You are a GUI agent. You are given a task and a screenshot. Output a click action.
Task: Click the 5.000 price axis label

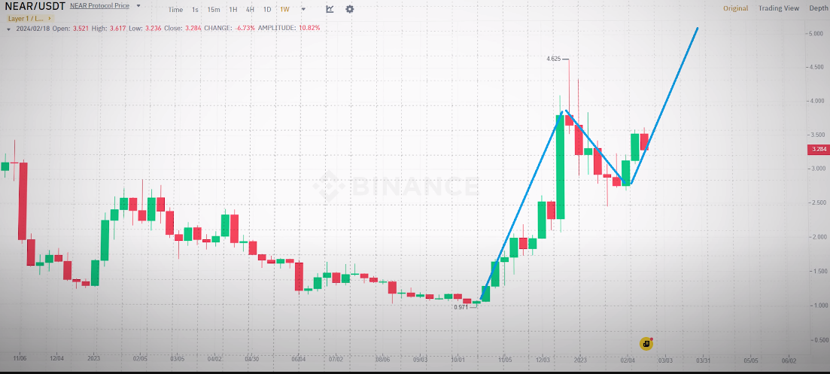click(x=815, y=33)
